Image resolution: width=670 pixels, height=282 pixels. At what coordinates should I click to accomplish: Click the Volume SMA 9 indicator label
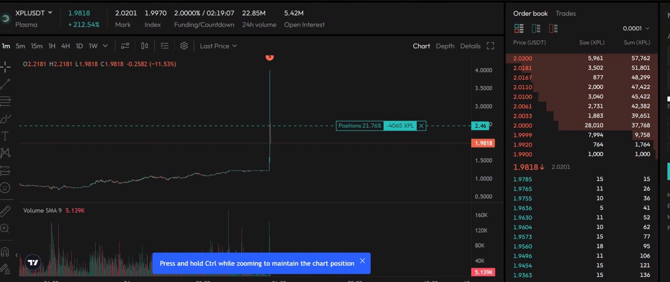coord(42,210)
